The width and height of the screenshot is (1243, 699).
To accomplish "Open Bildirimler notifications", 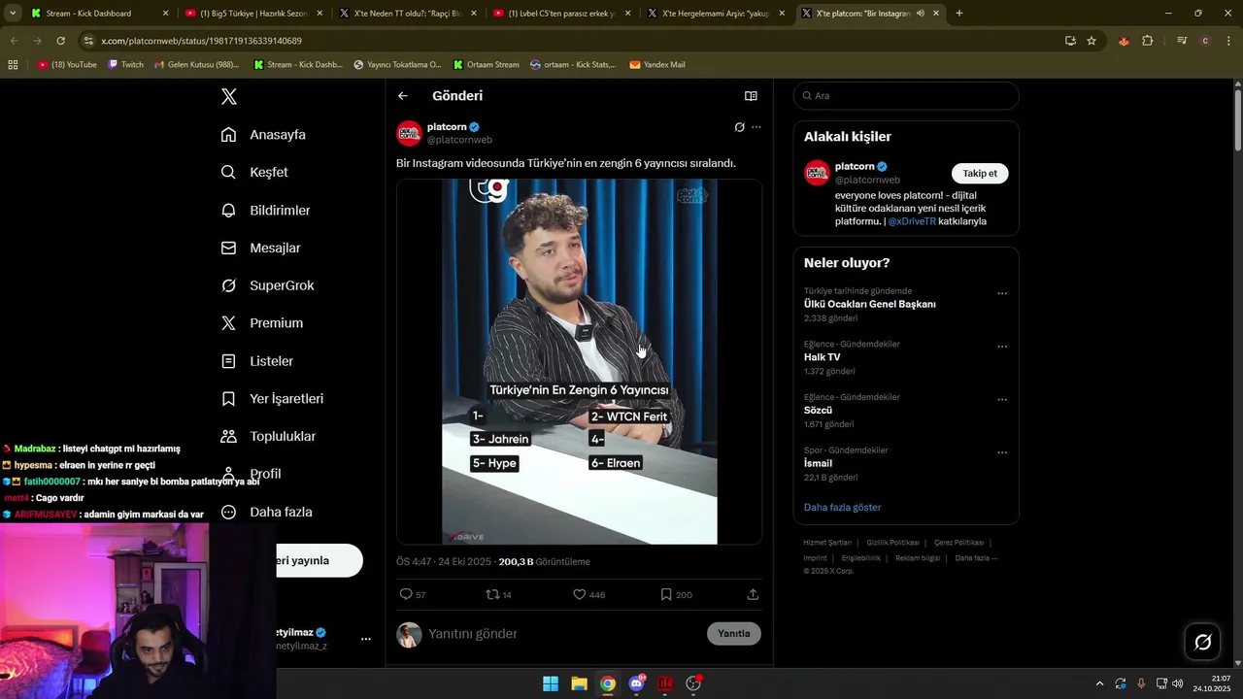I will click(265, 210).
